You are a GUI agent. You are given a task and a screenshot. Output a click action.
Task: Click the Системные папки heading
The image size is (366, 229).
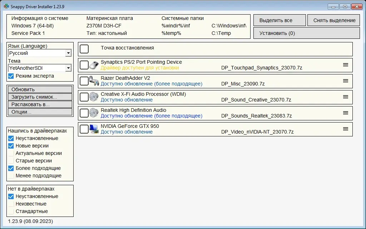pos(183,18)
